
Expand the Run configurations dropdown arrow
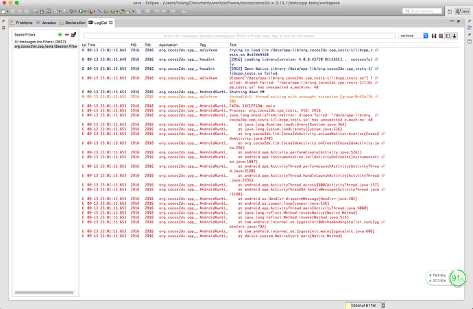pyautogui.click(x=85, y=12)
